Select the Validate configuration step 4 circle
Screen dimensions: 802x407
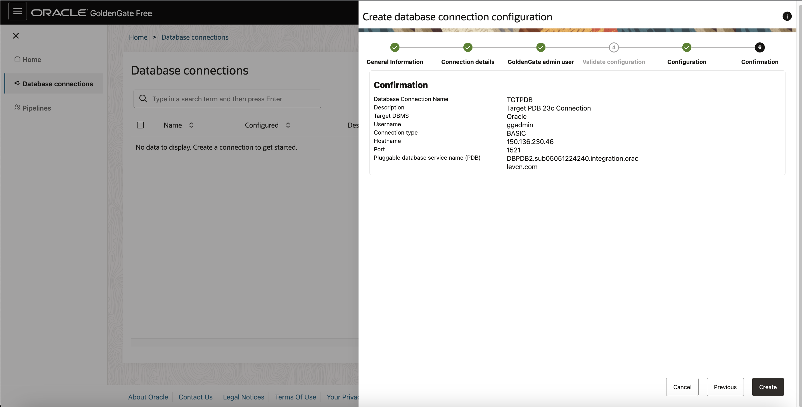pos(614,47)
